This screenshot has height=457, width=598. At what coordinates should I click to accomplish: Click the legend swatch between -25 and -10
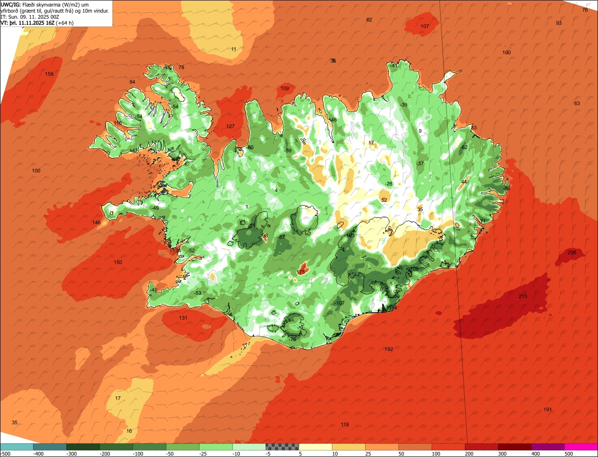(x=216, y=447)
